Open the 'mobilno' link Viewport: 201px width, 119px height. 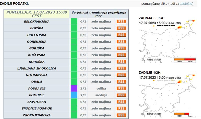[186, 4]
